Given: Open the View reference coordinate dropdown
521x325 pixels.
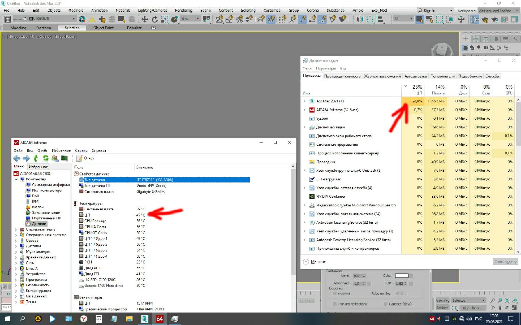Looking at the screenshot, I should pos(190,19).
